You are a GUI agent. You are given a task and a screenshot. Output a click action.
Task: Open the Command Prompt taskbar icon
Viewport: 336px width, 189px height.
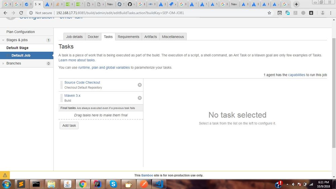[36, 184]
